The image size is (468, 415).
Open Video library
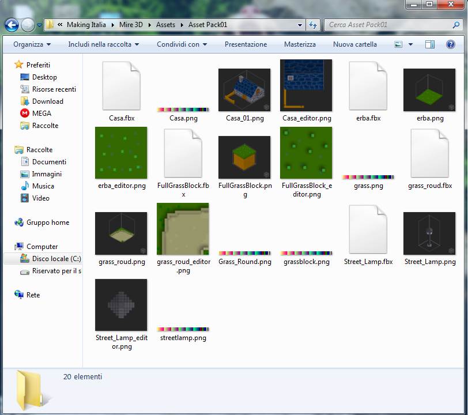point(41,198)
